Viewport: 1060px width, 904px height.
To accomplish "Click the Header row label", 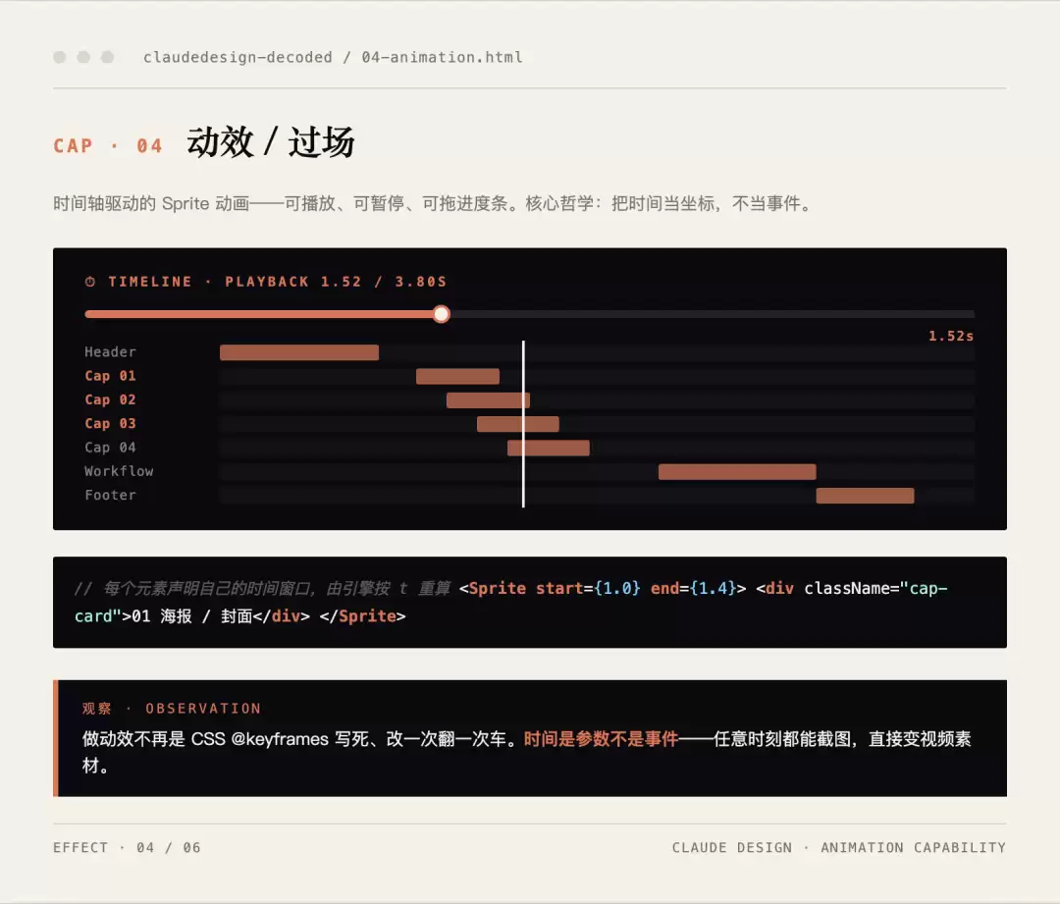I will 110,351.
